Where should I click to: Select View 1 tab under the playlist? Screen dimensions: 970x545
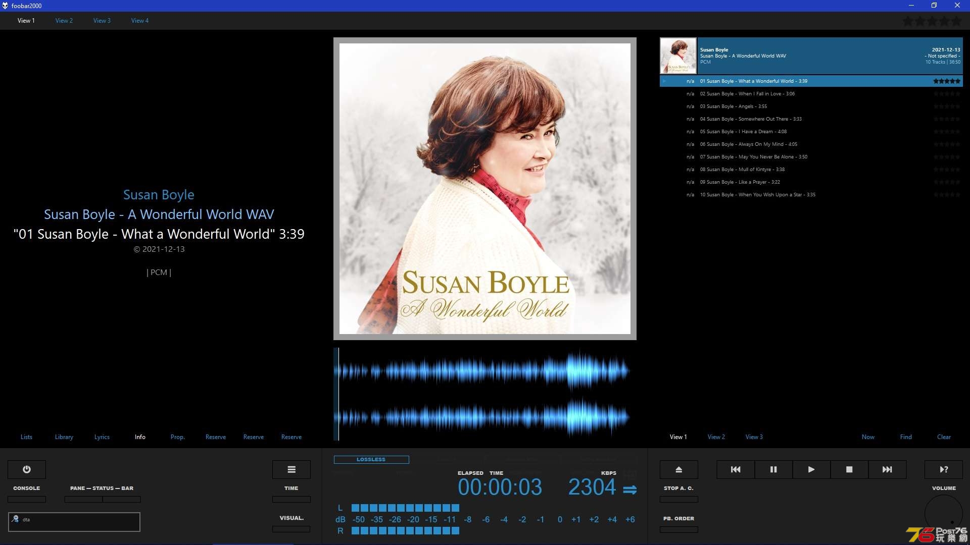pos(678,437)
